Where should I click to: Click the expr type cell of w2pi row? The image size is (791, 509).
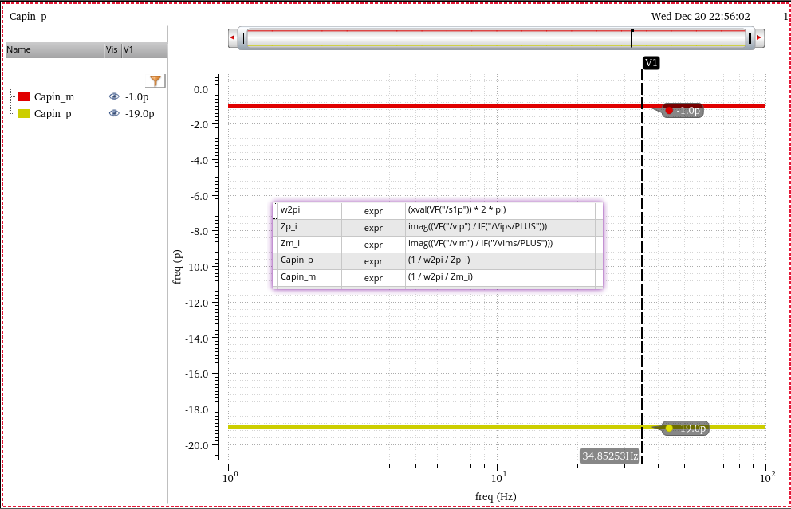click(x=373, y=211)
